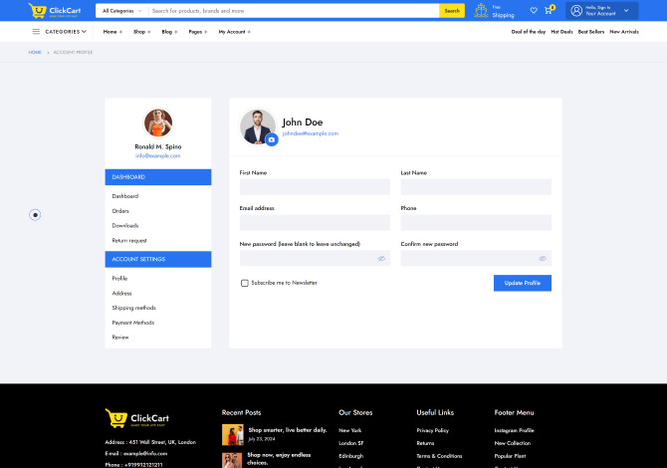Click the camera icon on profile photo
The image size is (667, 468).
tap(272, 140)
